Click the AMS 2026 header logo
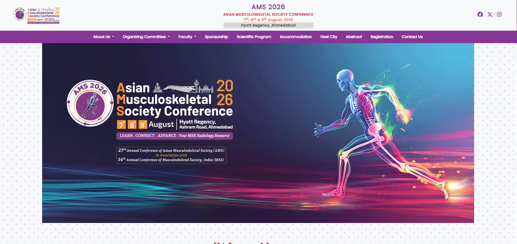 pos(36,15)
